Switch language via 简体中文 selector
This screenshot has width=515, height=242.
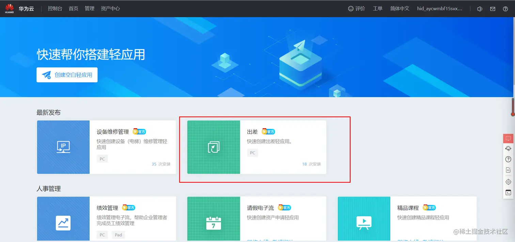coord(400,9)
